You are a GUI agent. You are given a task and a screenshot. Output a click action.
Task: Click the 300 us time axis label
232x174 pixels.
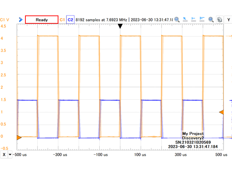[181, 155]
